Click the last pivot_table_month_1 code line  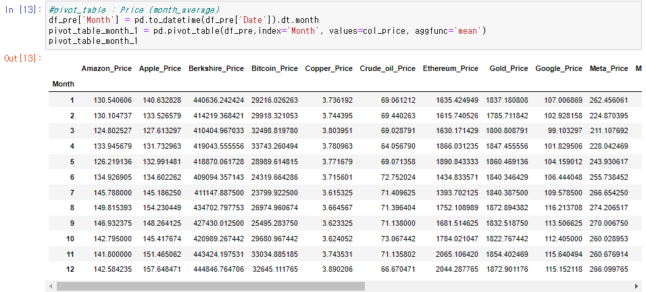coord(93,41)
